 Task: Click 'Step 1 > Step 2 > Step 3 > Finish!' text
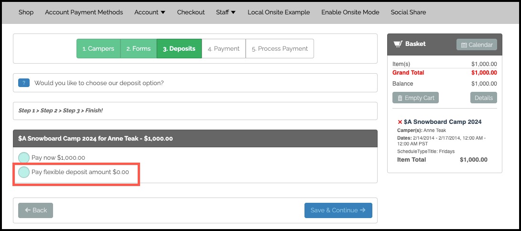tap(61, 110)
